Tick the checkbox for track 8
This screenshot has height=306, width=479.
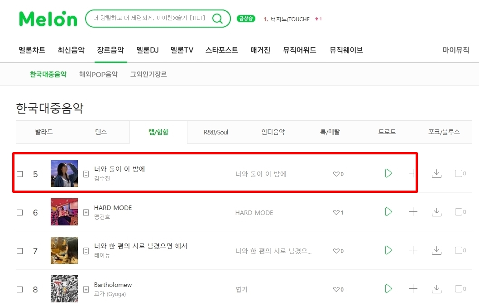(x=20, y=290)
